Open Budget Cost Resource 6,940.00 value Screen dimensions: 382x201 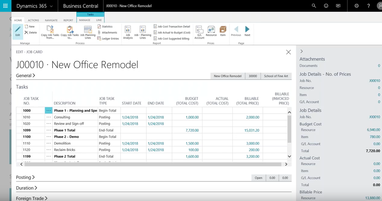[374, 130]
